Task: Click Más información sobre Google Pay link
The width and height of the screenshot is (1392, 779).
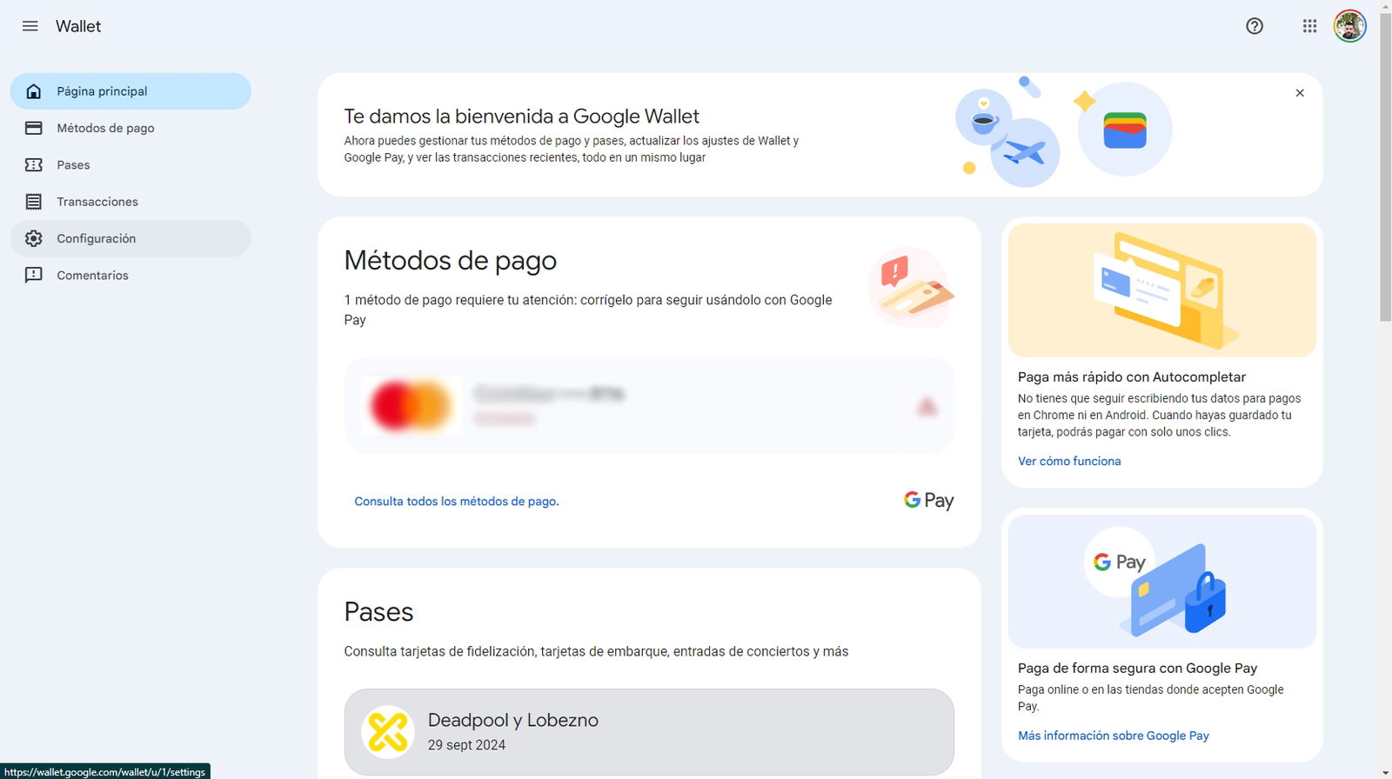Action: pyautogui.click(x=1114, y=736)
